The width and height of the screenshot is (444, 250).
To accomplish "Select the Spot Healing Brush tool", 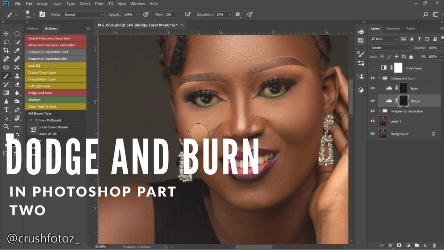I will coord(6,59).
